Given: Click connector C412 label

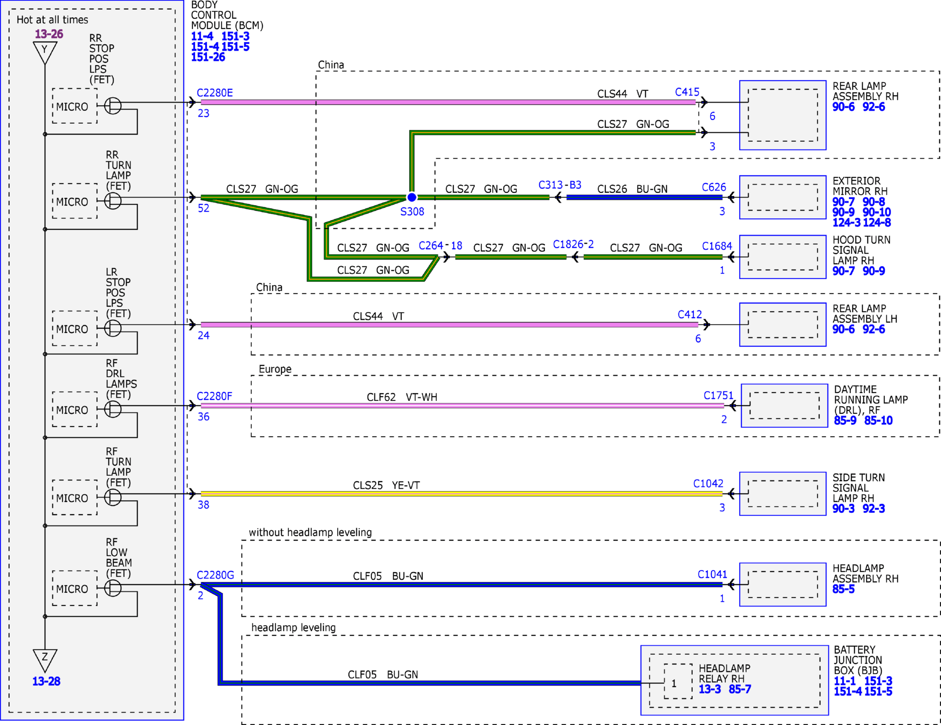Looking at the screenshot, I should pyautogui.click(x=690, y=315).
